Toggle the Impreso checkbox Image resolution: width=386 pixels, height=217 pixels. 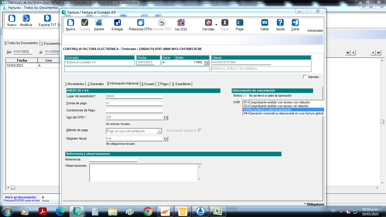pyautogui.click(x=305, y=77)
